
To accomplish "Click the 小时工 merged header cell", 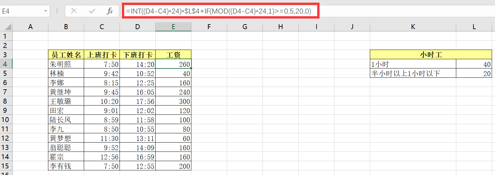I will pos(431,55).
